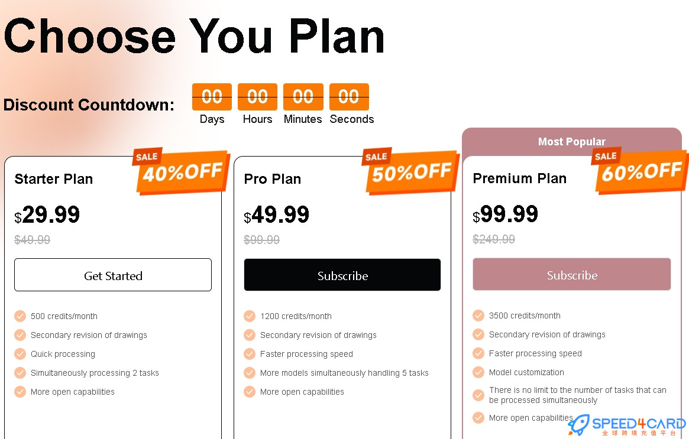The image size is (689, 439).
Task: Click the Get Started button
Action: [x=113, y=275]
